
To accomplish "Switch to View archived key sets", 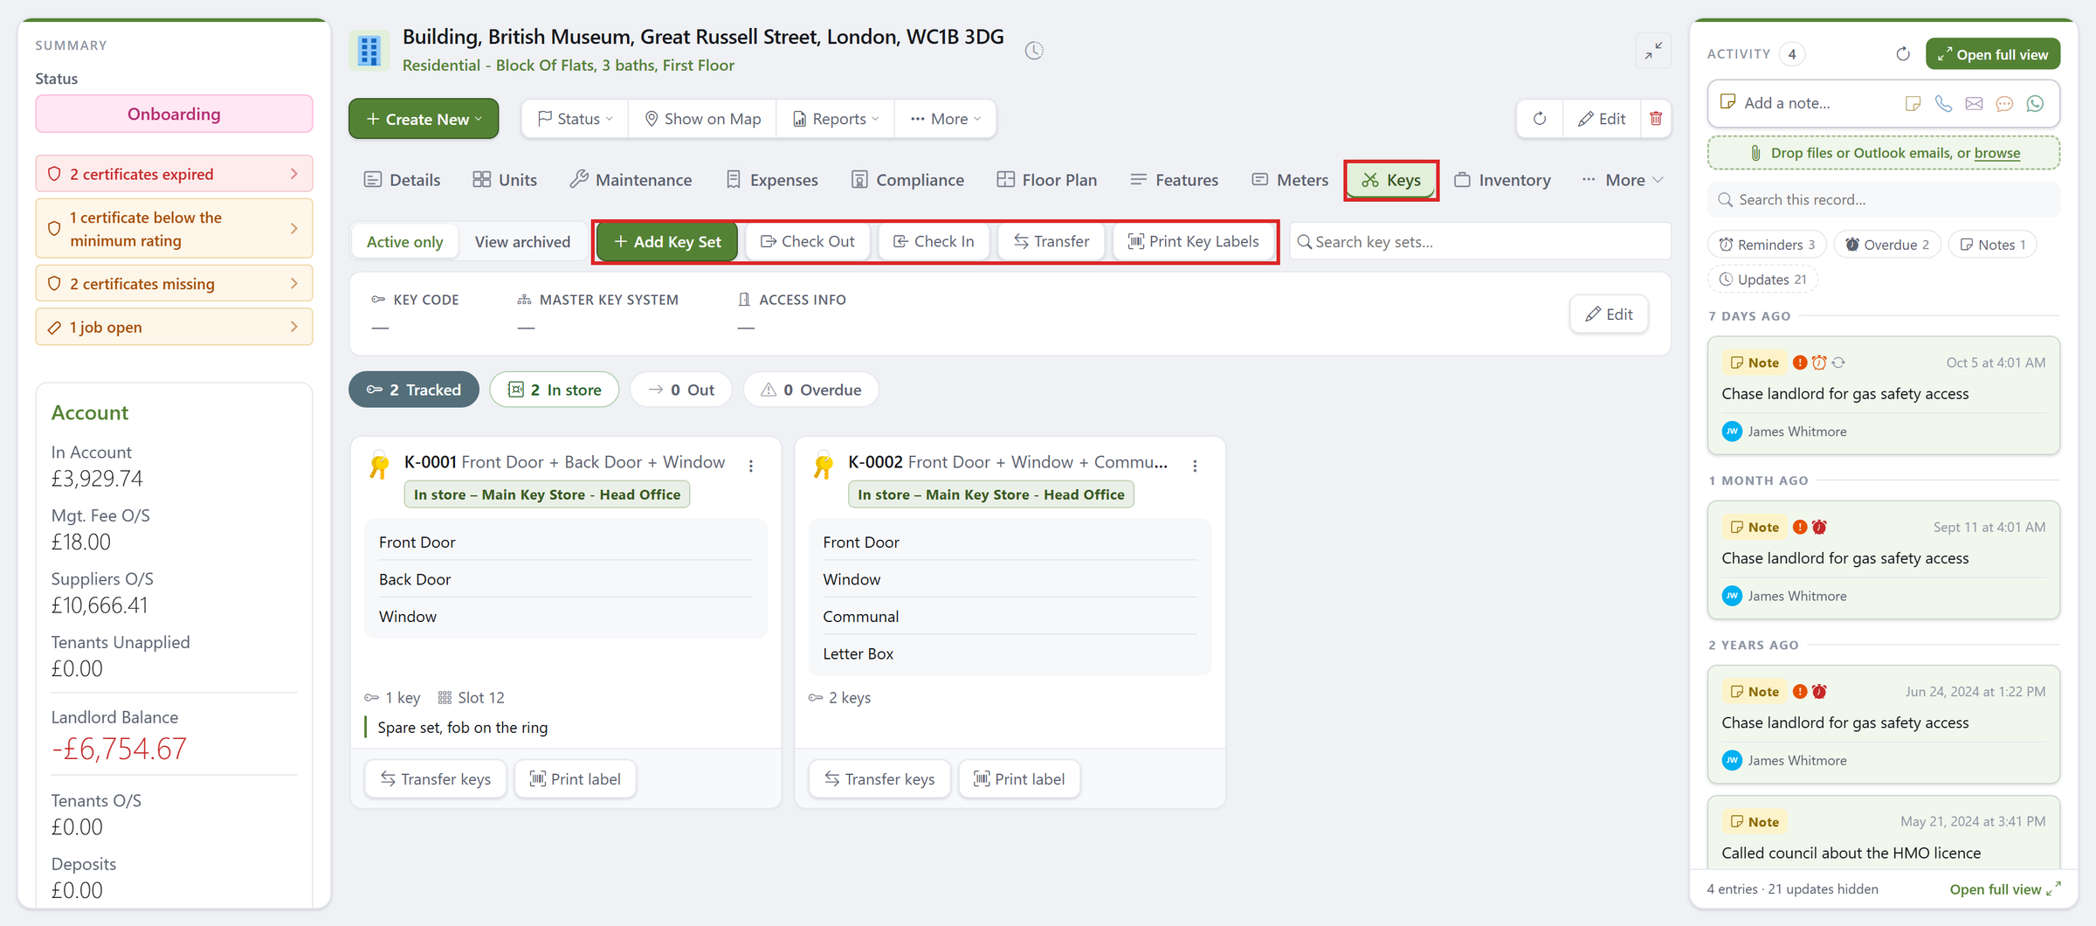I will point(522,242).
